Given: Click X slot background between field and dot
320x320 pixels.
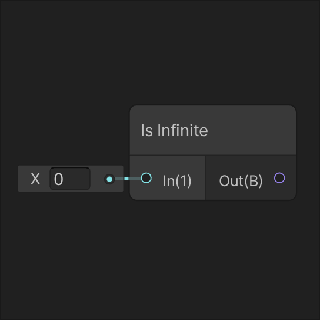Looking at the screenshot, I should [x=97, y=179].
